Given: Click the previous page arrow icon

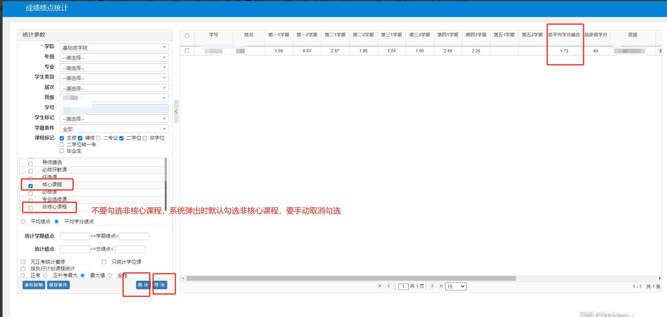Looking at the screenshot, I should [x=389, y=286].
